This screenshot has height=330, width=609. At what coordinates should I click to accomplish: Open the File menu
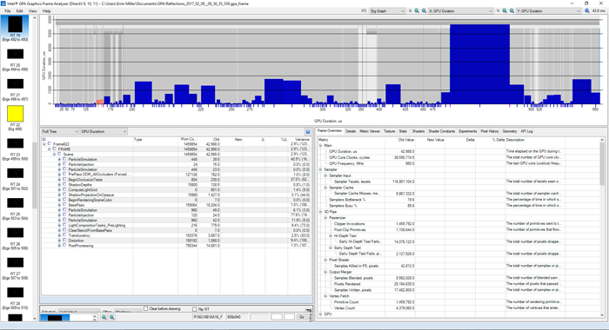[x=8, y=11]
